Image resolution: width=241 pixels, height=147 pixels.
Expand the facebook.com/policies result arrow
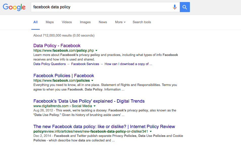92,81
